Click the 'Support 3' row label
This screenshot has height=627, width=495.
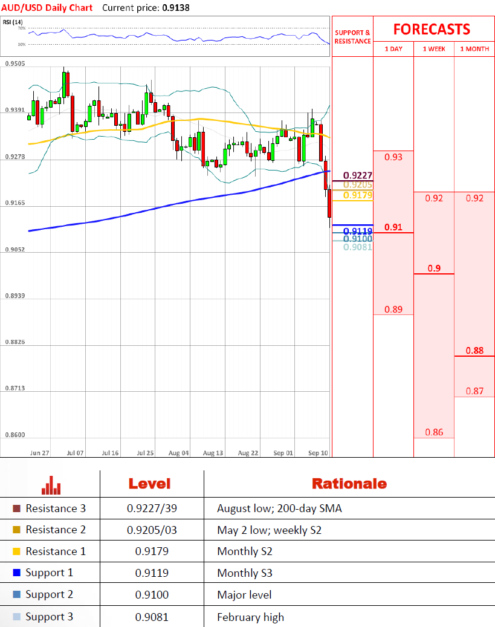point(49,617)
